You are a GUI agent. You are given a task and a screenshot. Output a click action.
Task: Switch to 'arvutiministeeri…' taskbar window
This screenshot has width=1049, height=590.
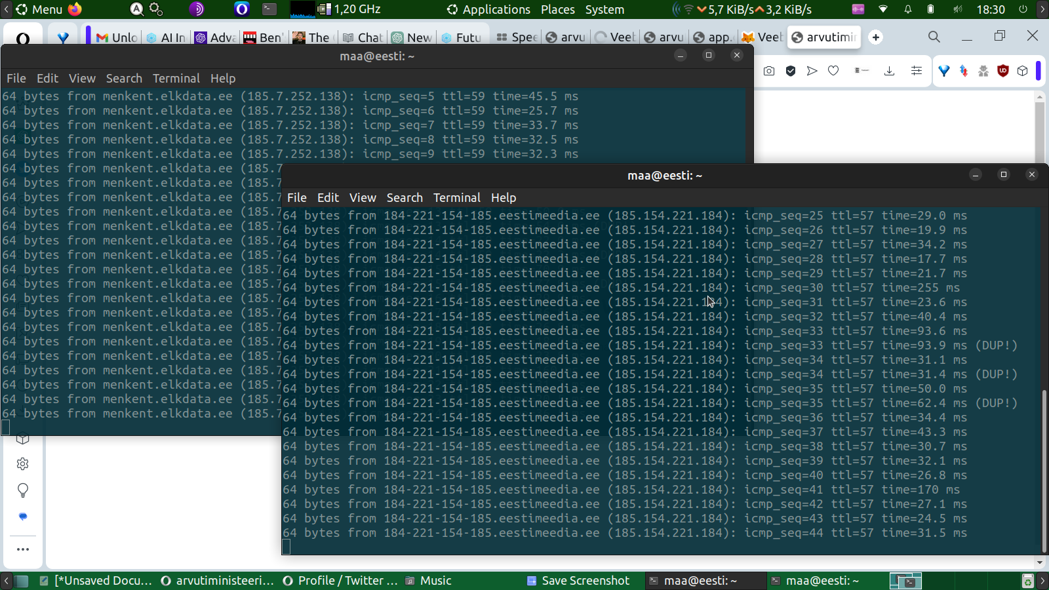pos(218,581)
